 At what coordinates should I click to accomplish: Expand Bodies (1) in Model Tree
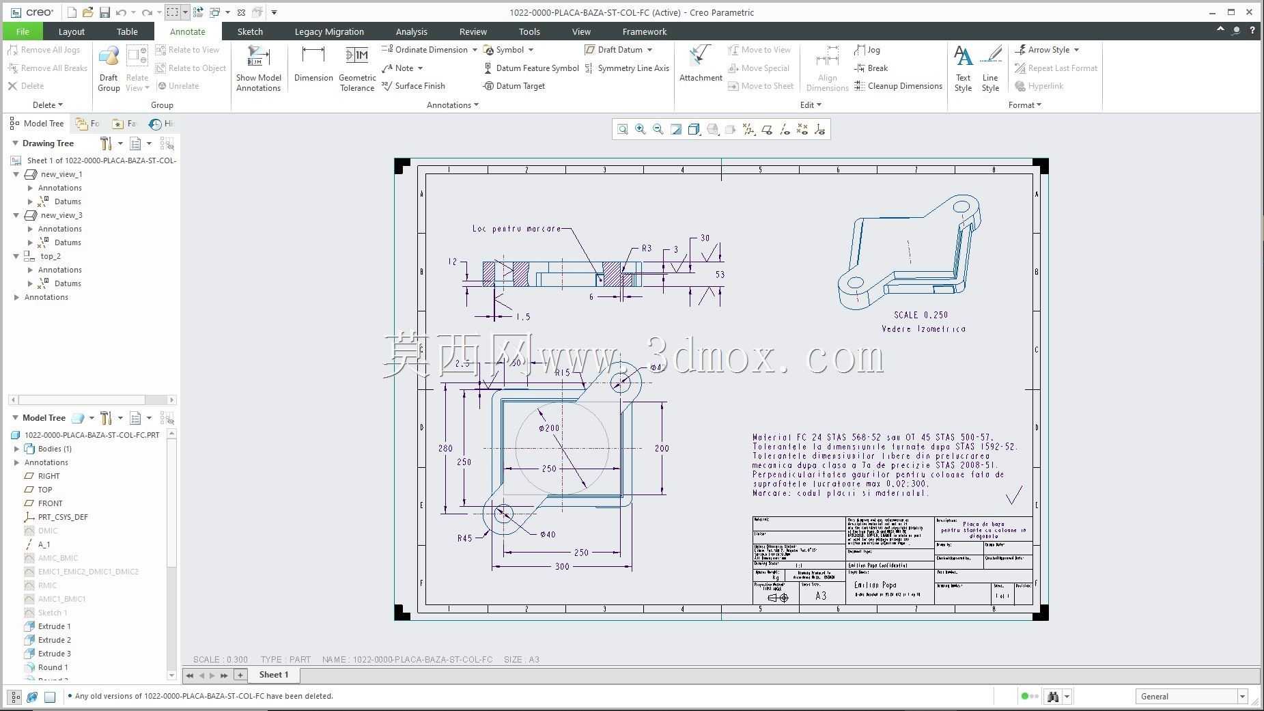(x=16, y=449)
